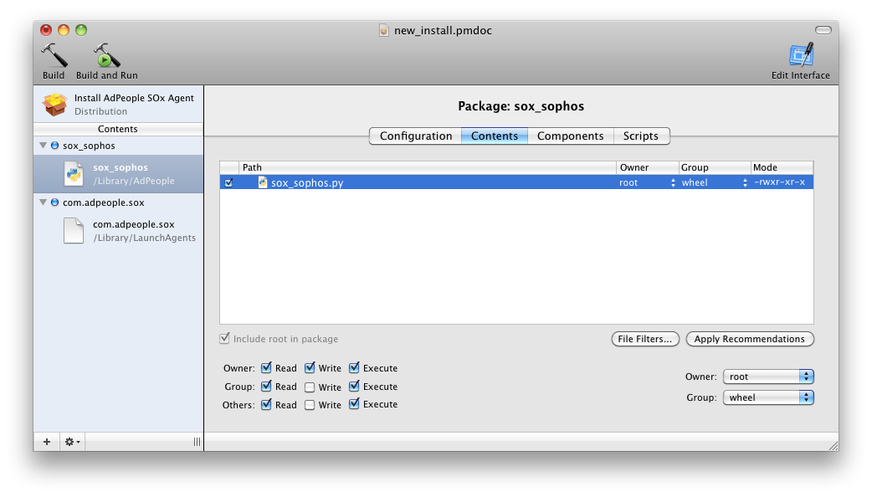The height and width of the screenshot is (497, 872).
Task: Click the blue package bullet beside sox_sophos
Action: click(x=54, y=146)
